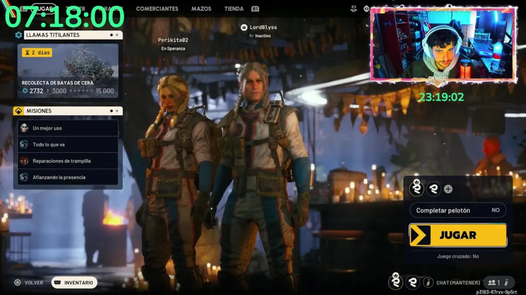
Task: Click the squad leader avatar in party panel
Action: 417,188
